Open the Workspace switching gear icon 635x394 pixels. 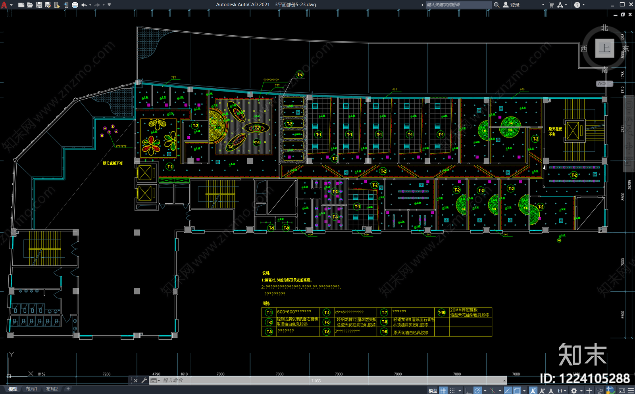tap(574, 391)
